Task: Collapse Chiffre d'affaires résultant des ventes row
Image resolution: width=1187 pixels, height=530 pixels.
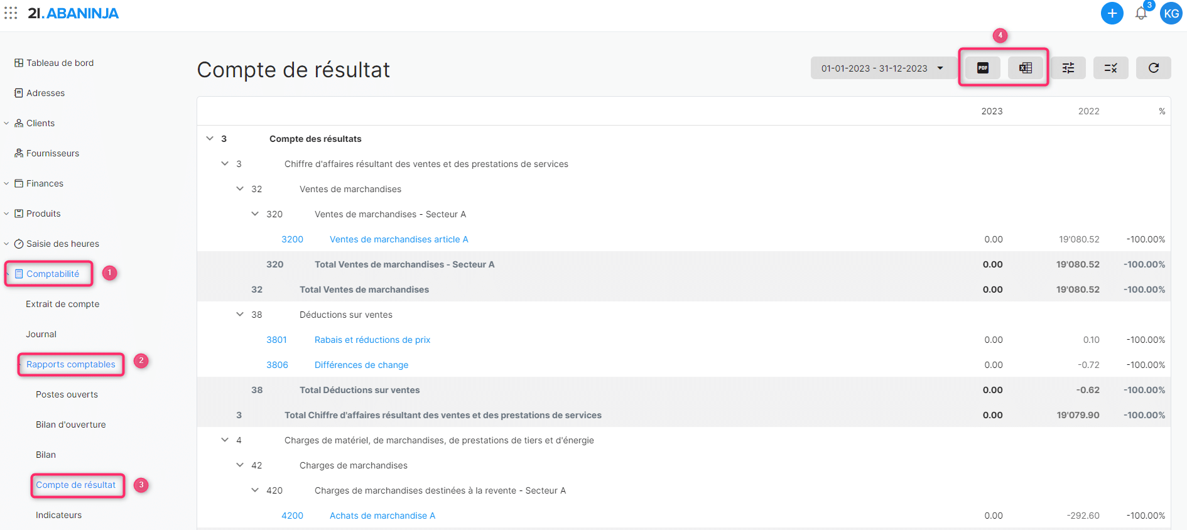Action: click(x=225, y=163)
